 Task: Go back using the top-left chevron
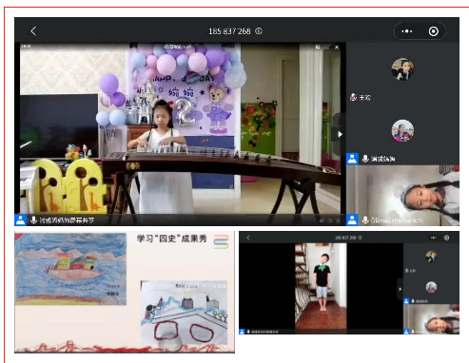(x=33, y=31)
